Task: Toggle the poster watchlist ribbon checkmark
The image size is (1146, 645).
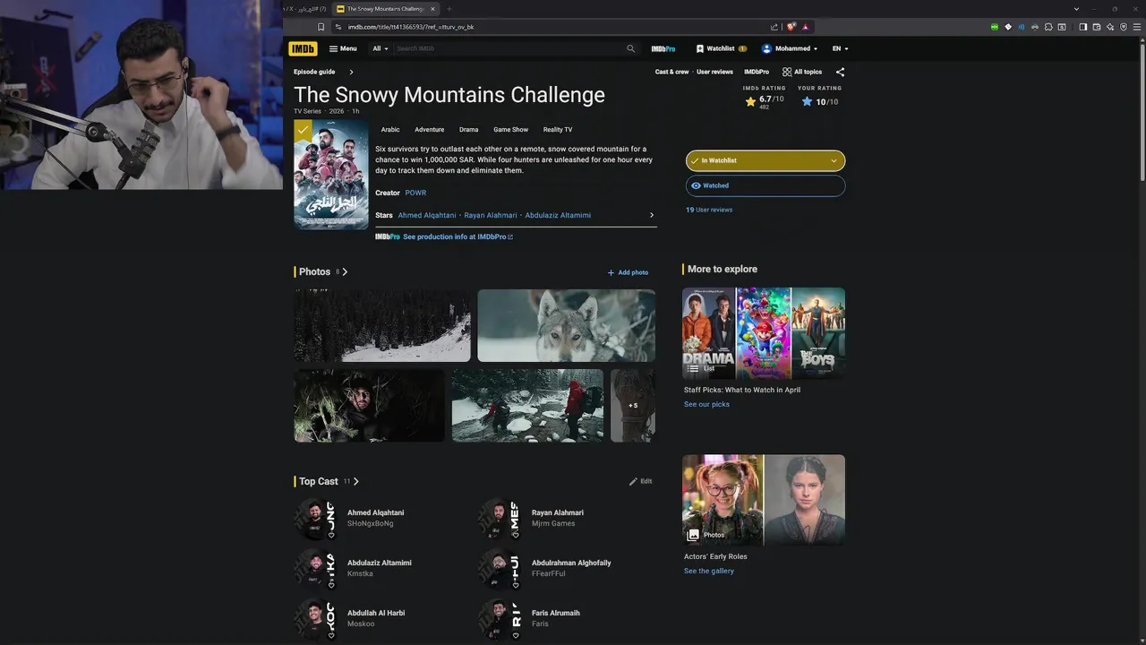Action: pyautogui.click(x=304, y=131)
